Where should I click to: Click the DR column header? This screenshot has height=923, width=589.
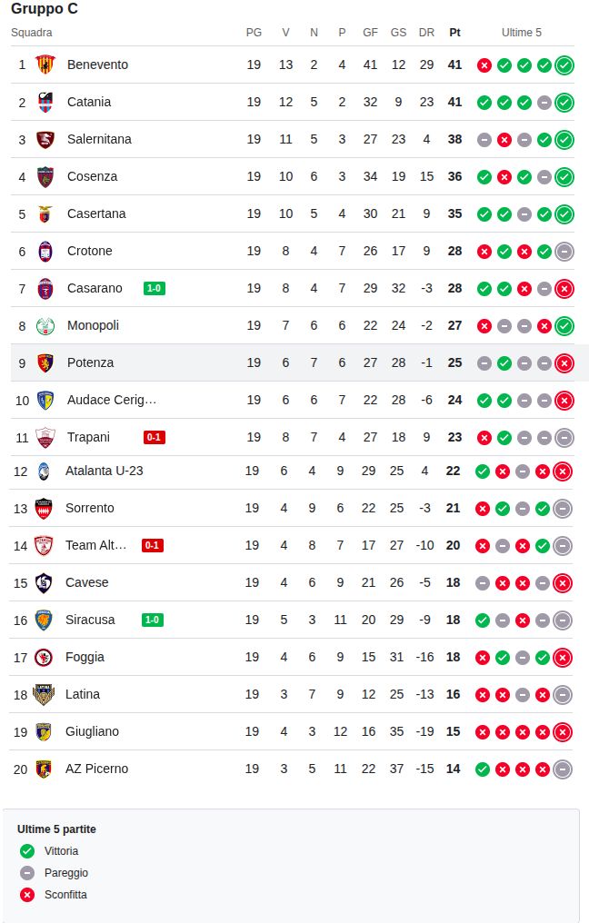(426, 32)
